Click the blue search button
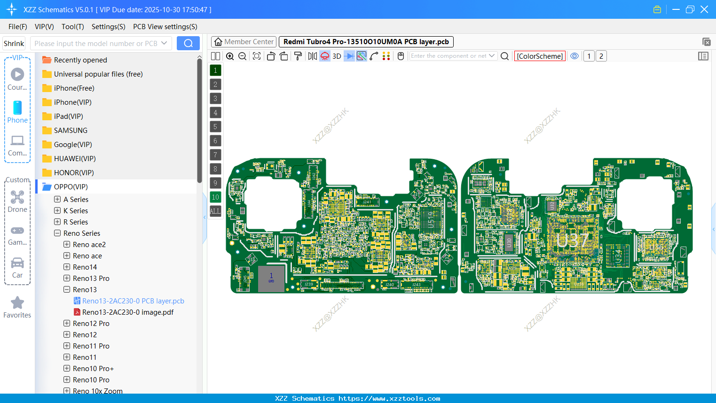This screenshot has height=403, width=716. pos(188,43)
